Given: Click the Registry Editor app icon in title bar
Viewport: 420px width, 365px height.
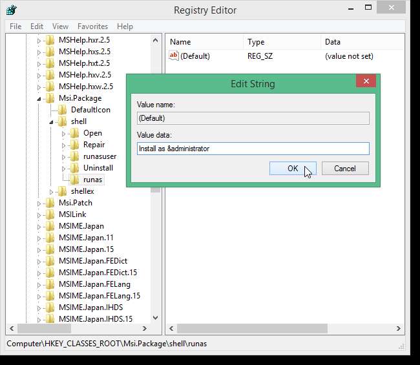Looking at the screenshot, I should 11,10.
